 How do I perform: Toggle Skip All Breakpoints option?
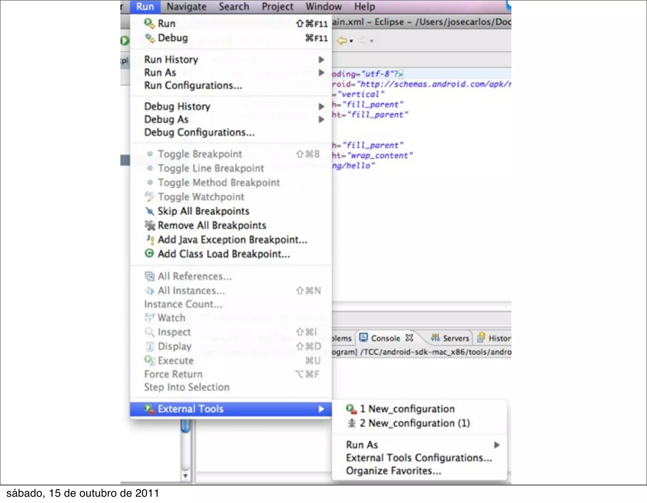[x=203, y=211]
